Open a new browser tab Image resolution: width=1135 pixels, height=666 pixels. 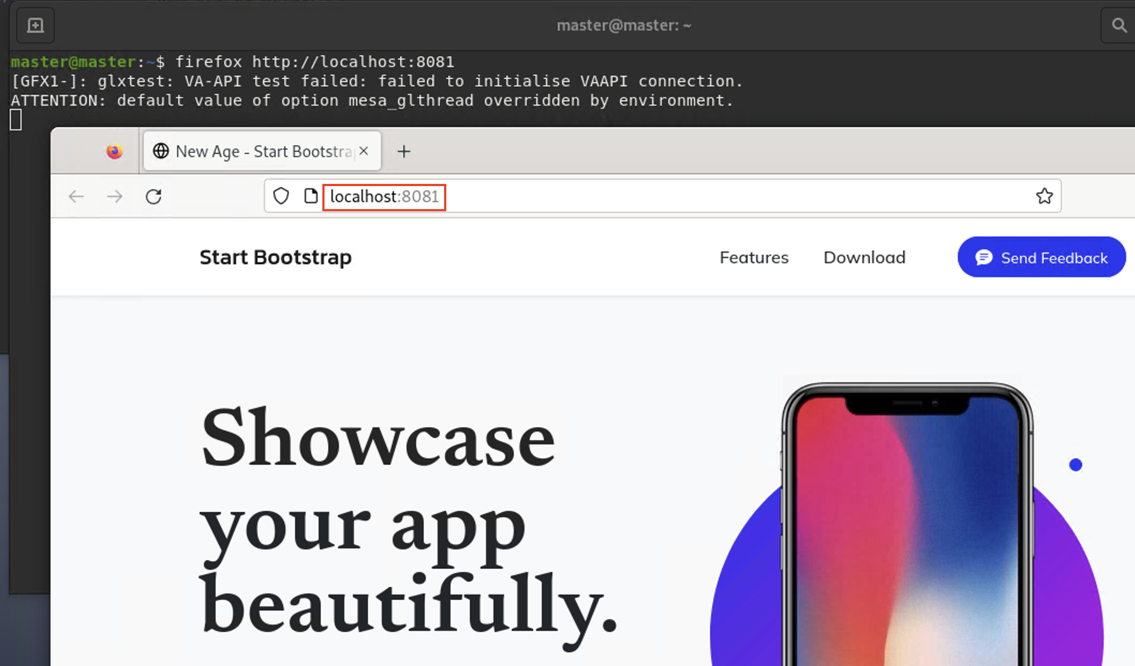click(x=404, y=152)
